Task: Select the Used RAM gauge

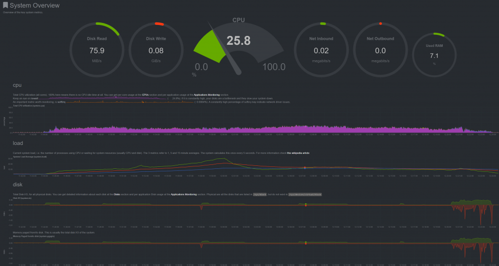Action: (x=435, y=55)
